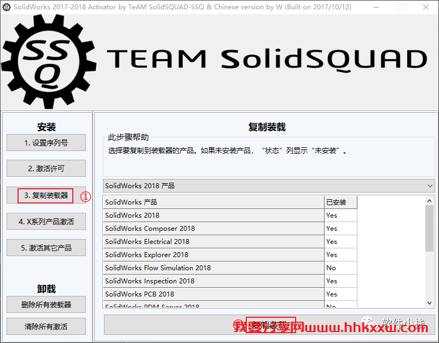Open the '2. 激活许可' step
This screenshot has height=343, width=439.
(x=46, y=168)
